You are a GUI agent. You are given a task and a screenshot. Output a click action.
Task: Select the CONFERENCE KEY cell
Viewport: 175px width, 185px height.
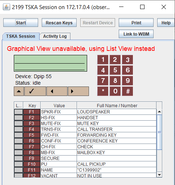pos(117,141)
